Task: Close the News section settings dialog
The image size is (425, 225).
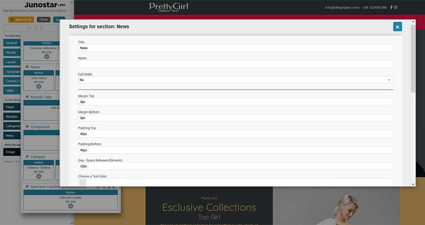Action: point(397,27)
